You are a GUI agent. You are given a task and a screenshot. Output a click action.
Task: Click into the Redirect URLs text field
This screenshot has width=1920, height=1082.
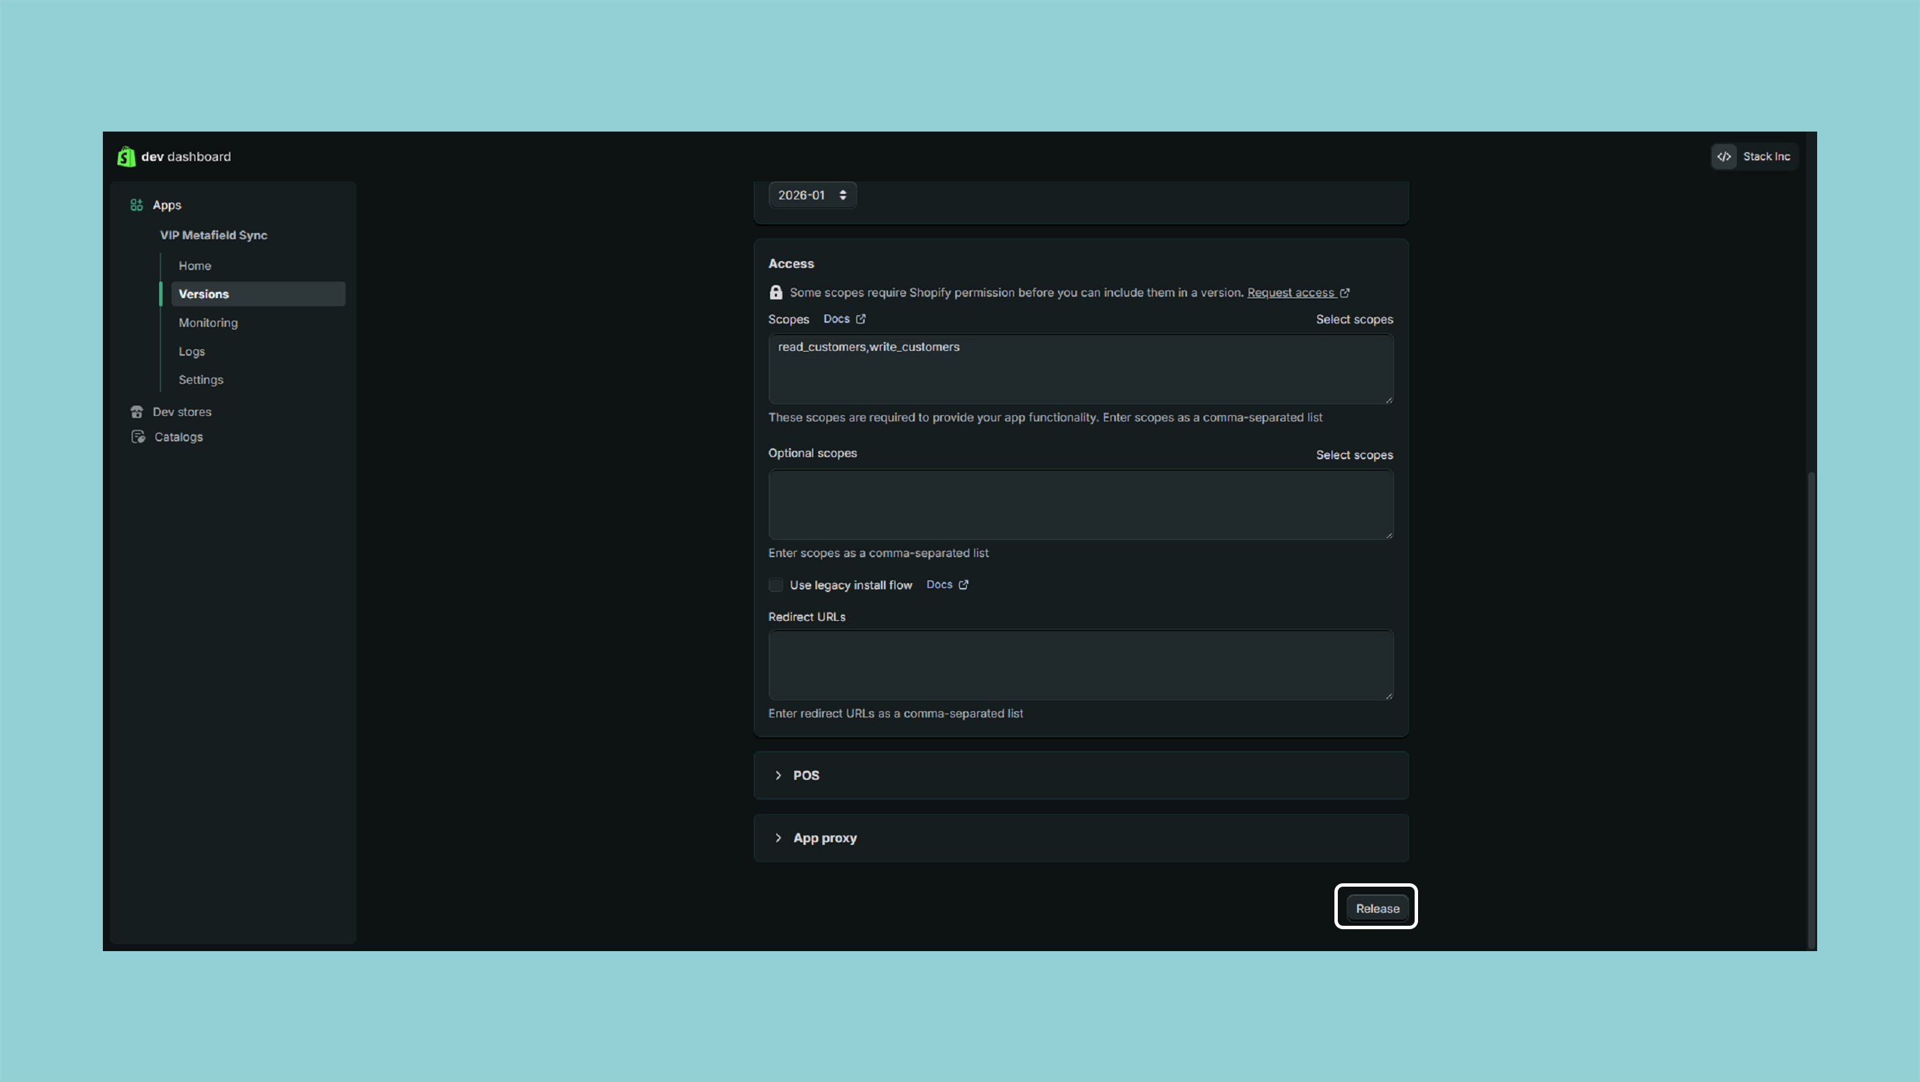[x=1080, y=665]
